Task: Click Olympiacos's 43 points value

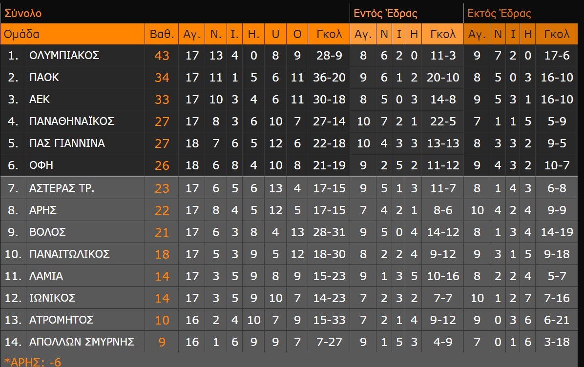Action: pos(162,56)
